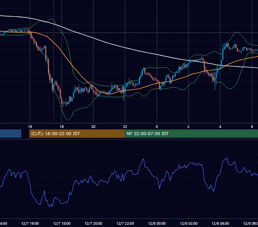
Task: Click the "16" hour label on the chart axis
Action: pos(30,127)
